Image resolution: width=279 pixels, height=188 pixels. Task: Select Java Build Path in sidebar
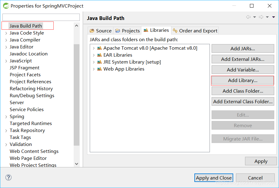click(25, 26)
